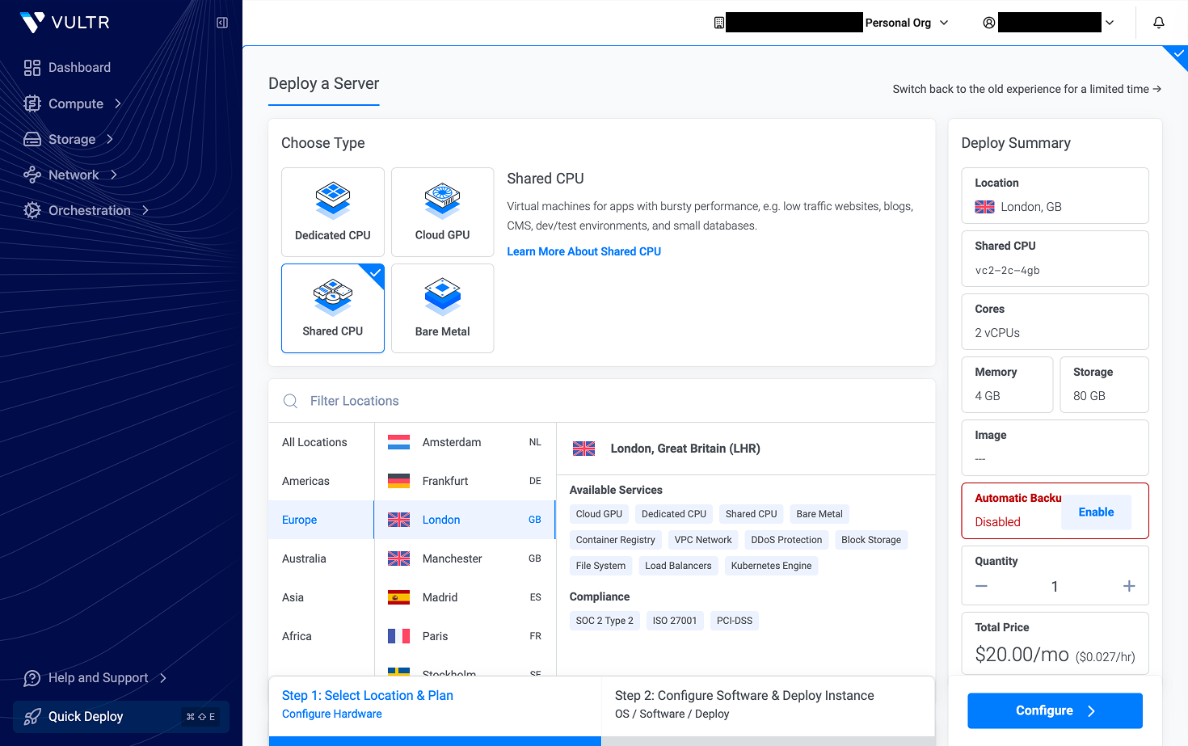
Task: Open the user account dropdown arrow
Action: coord(1110,23)
